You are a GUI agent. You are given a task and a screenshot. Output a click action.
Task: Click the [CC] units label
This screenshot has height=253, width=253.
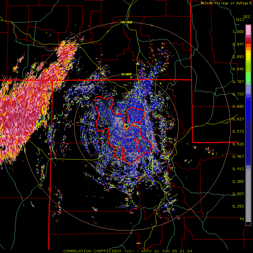click(240, 19)
